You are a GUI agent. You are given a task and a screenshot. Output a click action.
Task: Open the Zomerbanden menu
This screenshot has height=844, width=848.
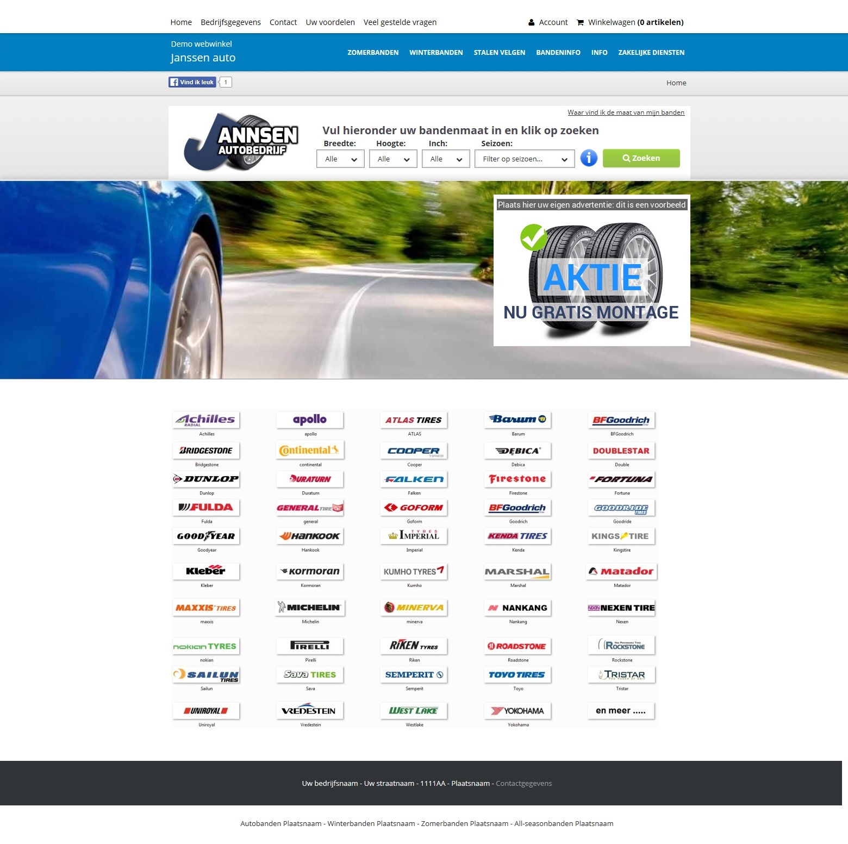point(373,53)
